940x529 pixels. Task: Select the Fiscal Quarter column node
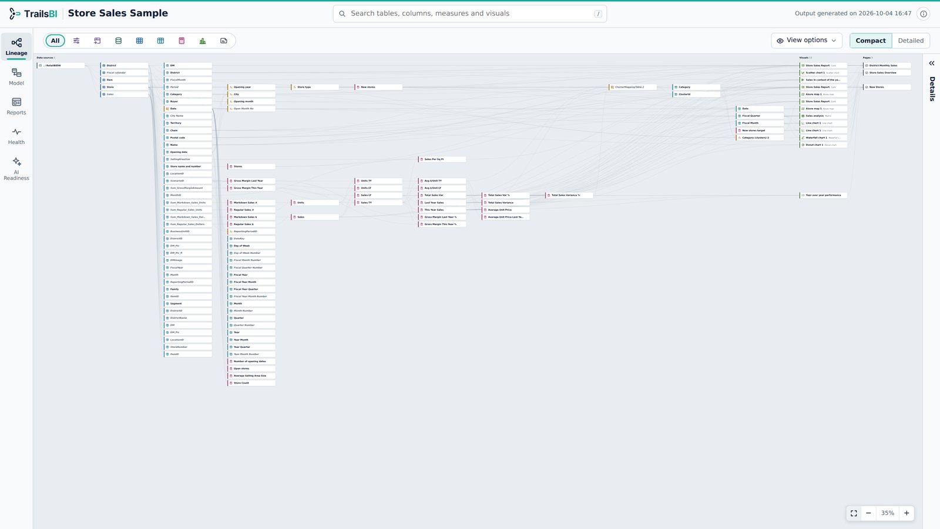click(760, 116)
